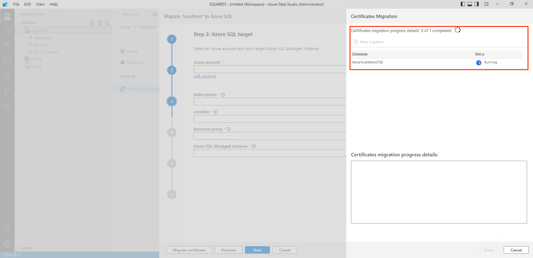Expand the SQLDB server node
This screenshot has height=258, width=533.
point(19,59)
